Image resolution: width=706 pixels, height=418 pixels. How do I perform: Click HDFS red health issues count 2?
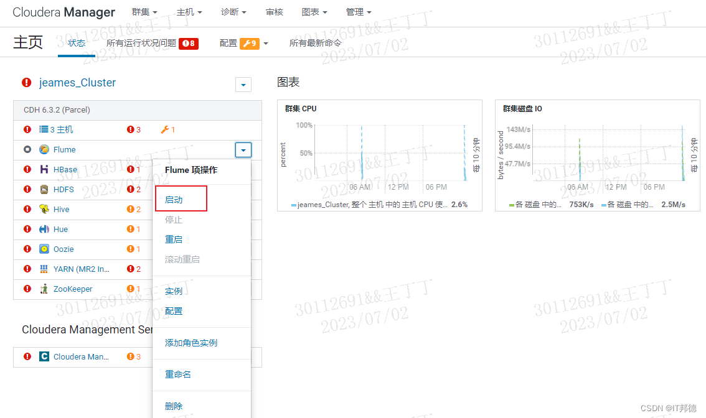tap(134, 190)
